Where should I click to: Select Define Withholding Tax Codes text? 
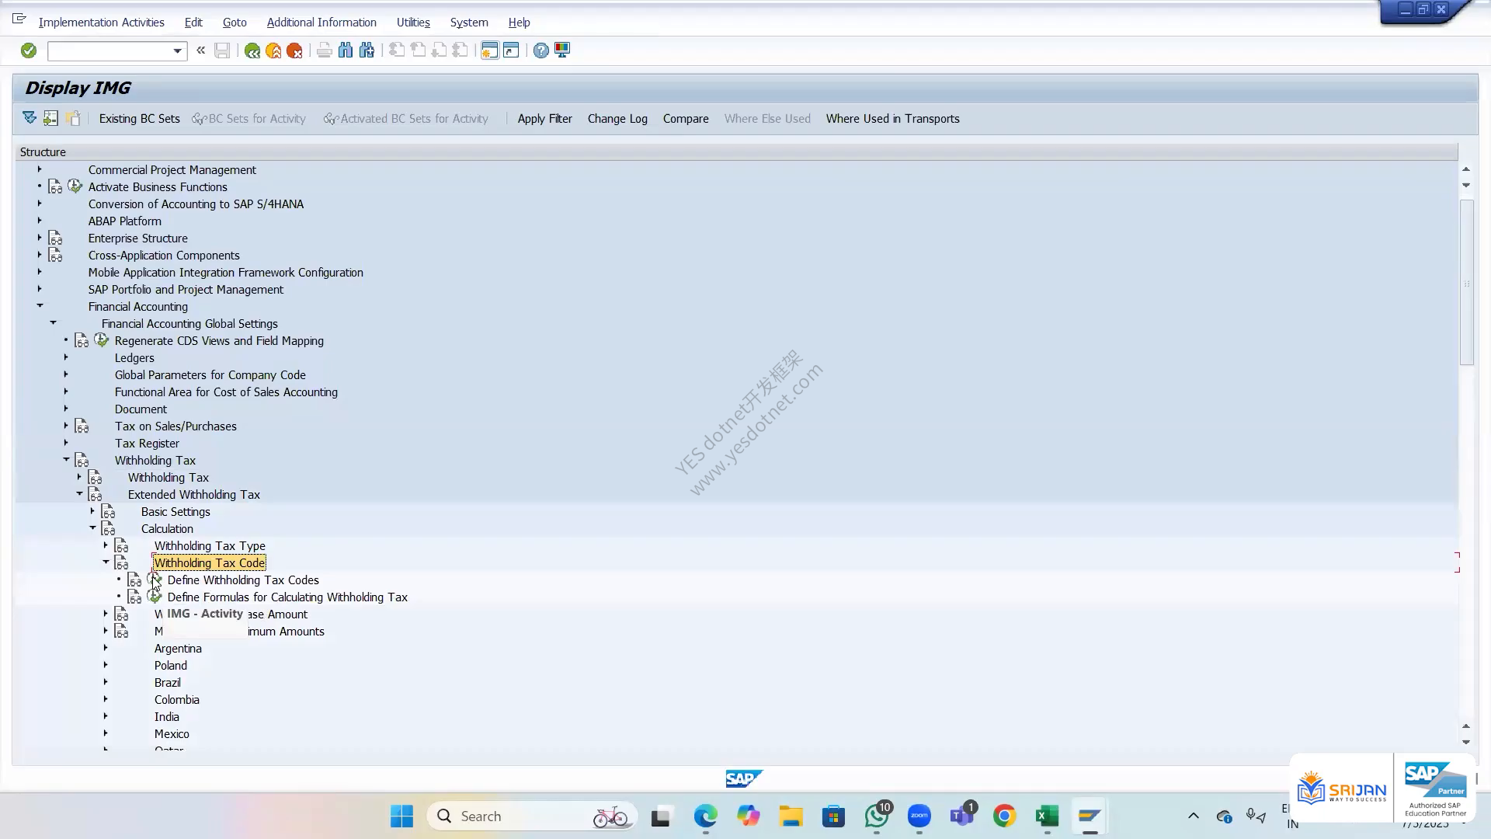[243, 580]
